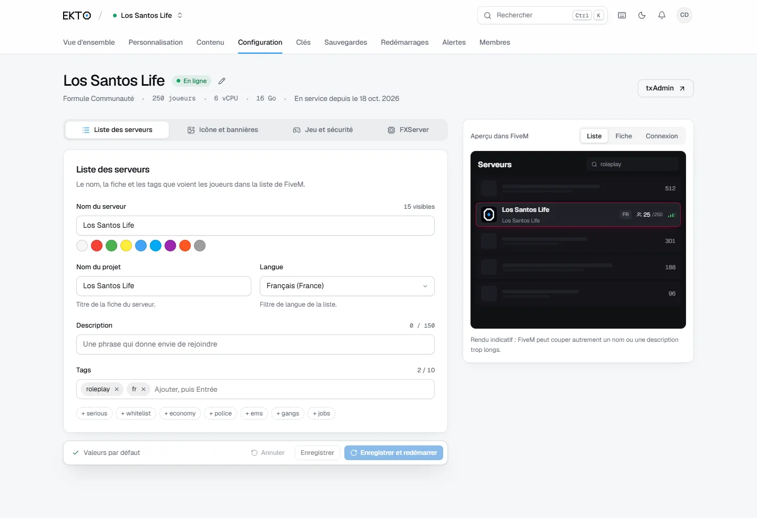Switch to the Contenu tab
Viewport: 757px width, 518px height.
click(210, 43)
